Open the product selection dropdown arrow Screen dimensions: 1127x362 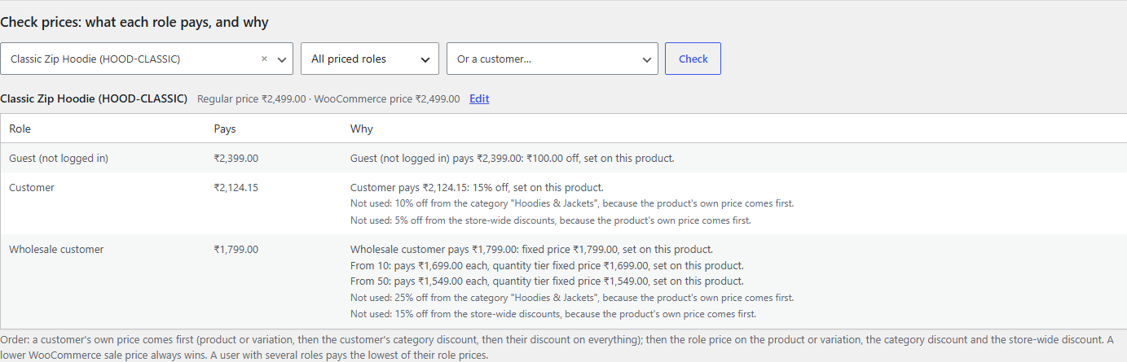pyautogui.click(x=282, y=59)
